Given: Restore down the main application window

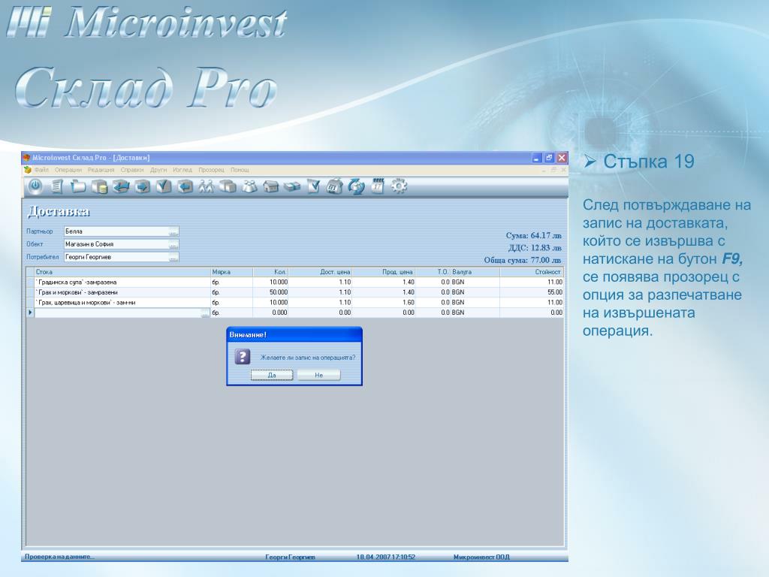Looking at the screenshot, I should click(549, 158).
